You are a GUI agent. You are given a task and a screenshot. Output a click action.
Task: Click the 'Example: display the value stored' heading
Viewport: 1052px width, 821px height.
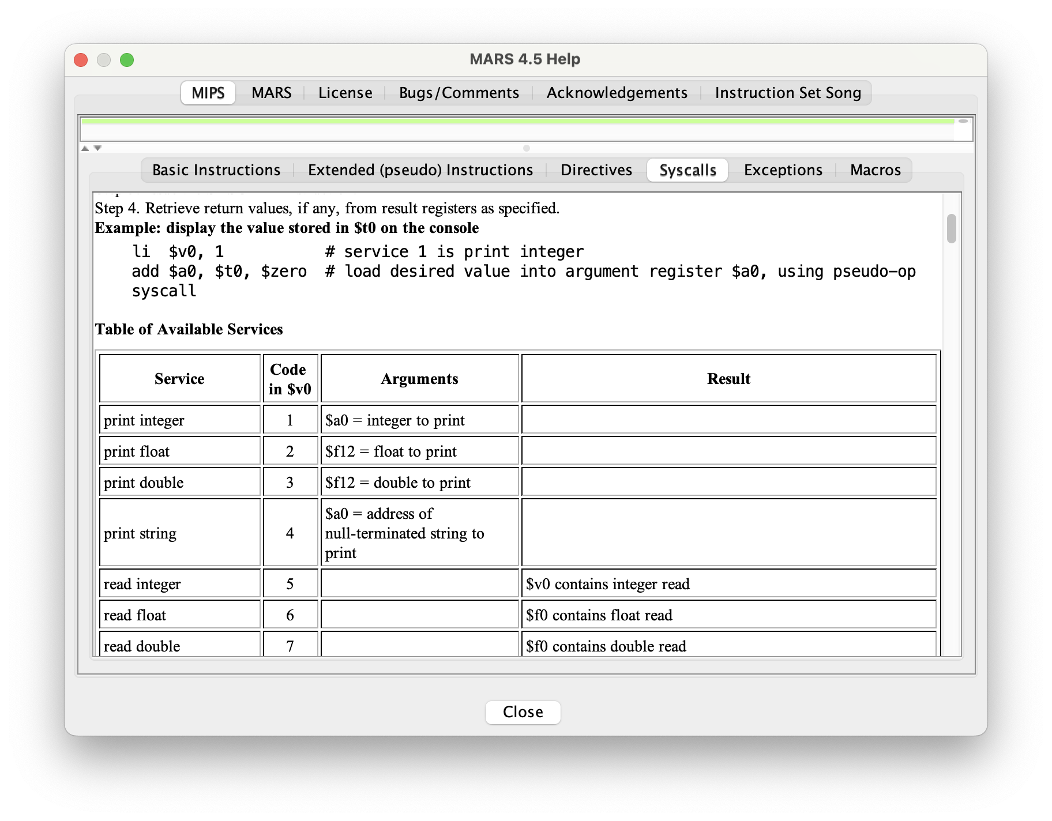287,228
